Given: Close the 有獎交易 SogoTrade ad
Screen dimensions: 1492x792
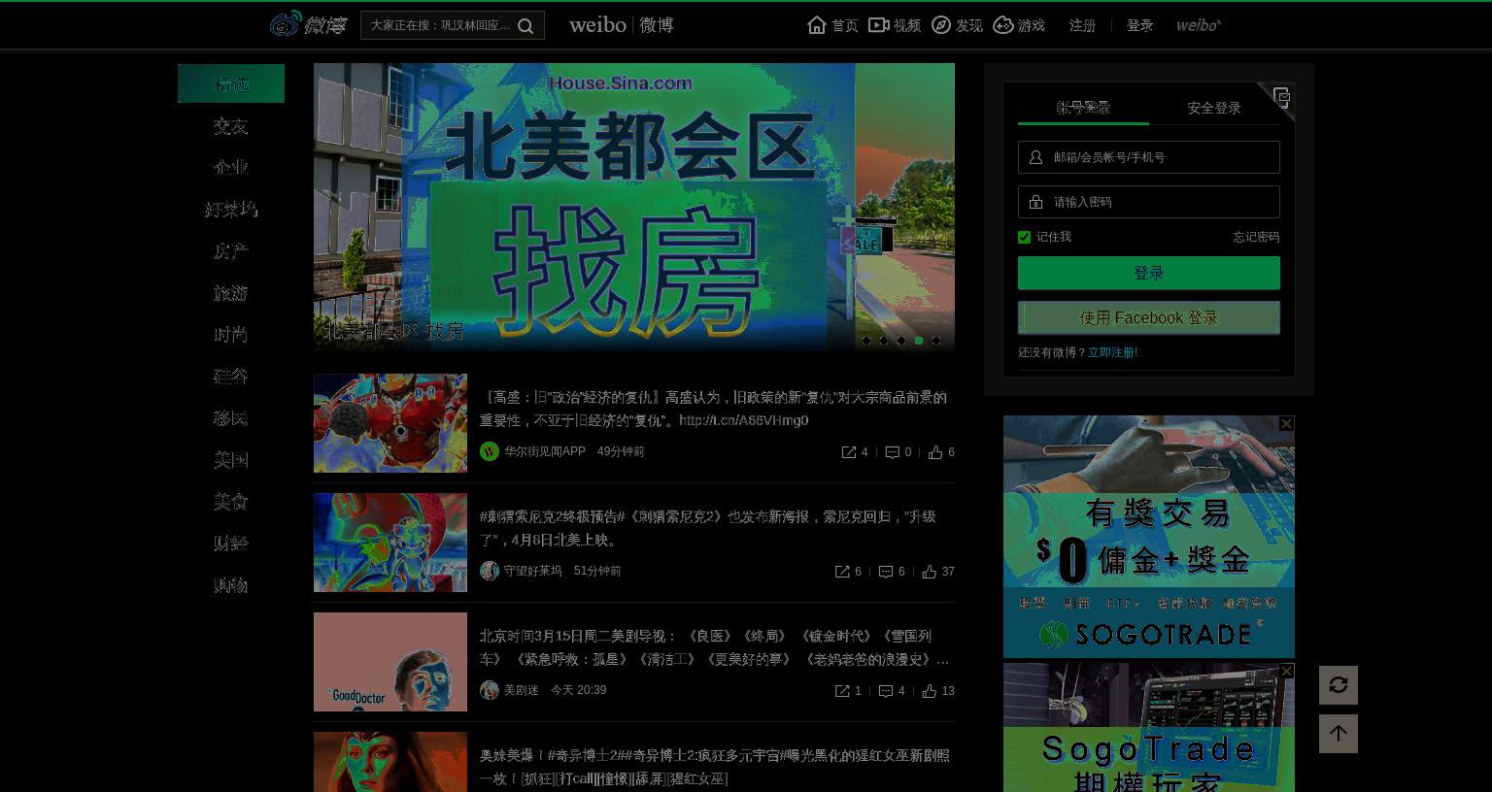Looking at the screenshot, I should (1286, 423).
